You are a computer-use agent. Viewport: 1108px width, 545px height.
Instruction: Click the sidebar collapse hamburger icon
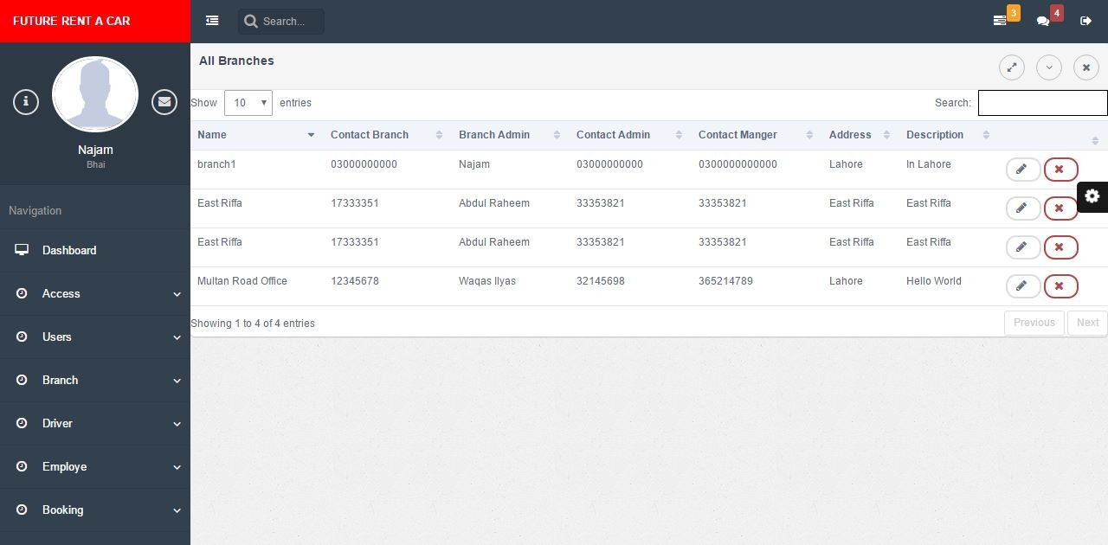coord(212,21)
